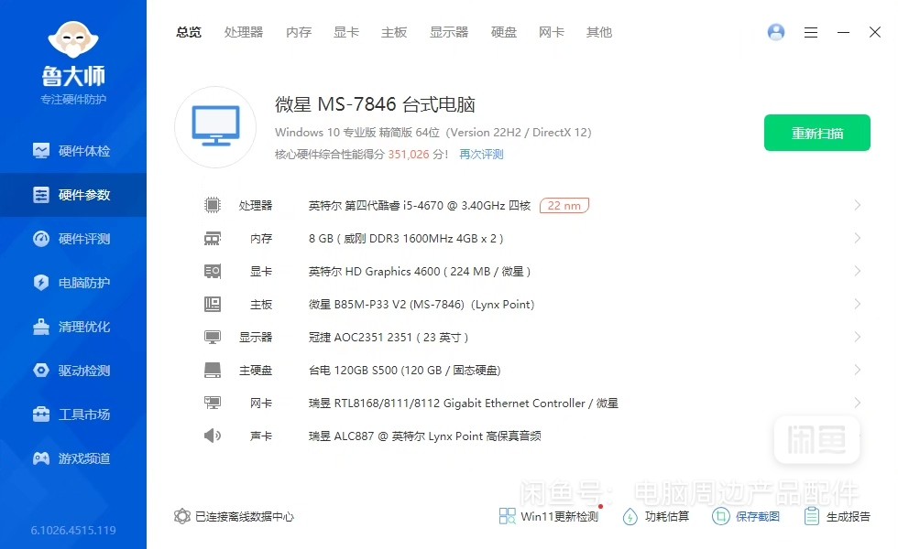Click the HD Graphics 4600 text
Image resolution: width=898 pixels, height=549 pixels.
click(420, 271)
